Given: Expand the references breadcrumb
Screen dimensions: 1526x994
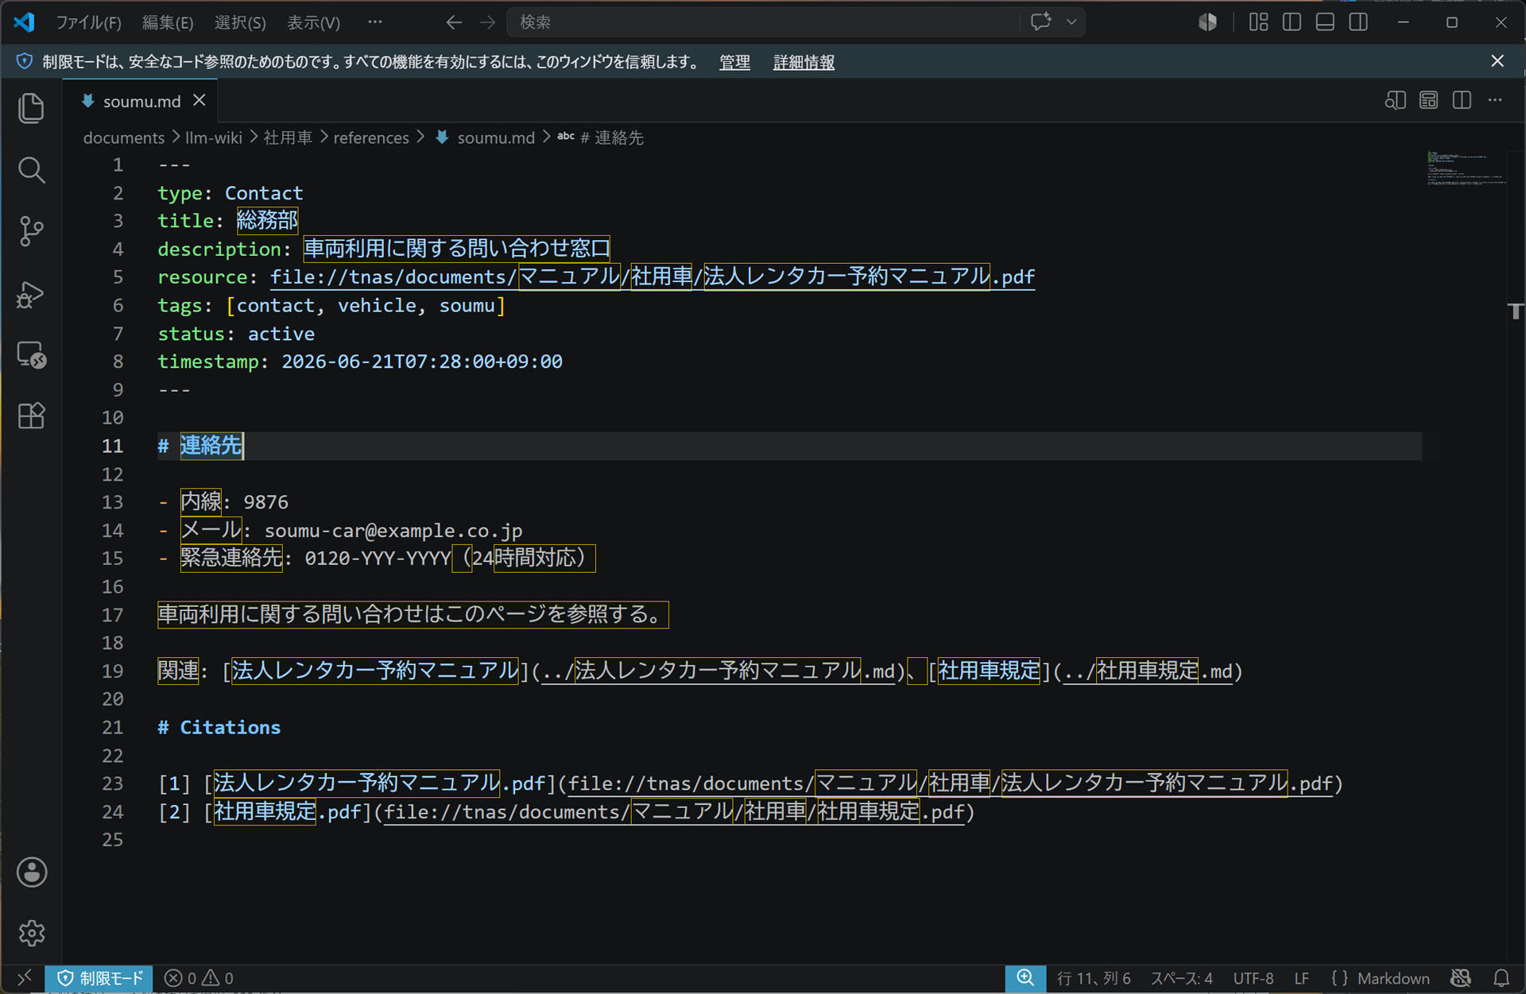Looking at the screenshot, I should pyautogui.click(x=371, y=137).
